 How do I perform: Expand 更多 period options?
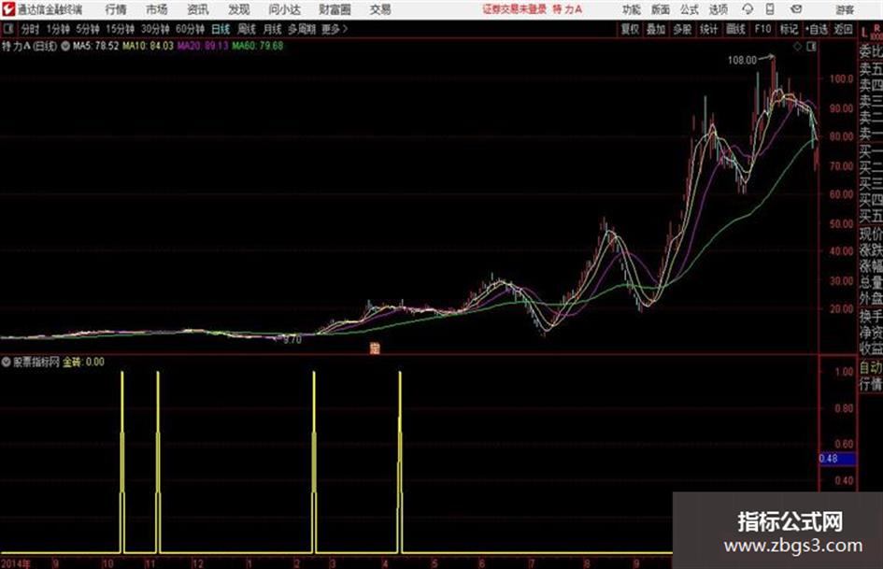335,29
